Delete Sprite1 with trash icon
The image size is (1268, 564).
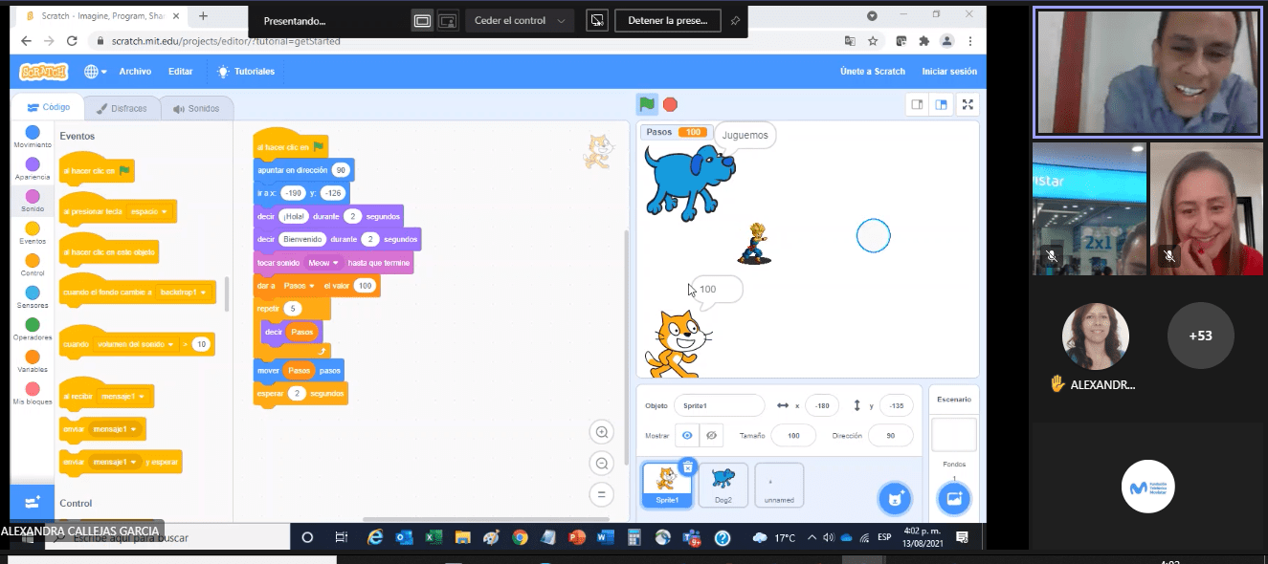point(687,466)
